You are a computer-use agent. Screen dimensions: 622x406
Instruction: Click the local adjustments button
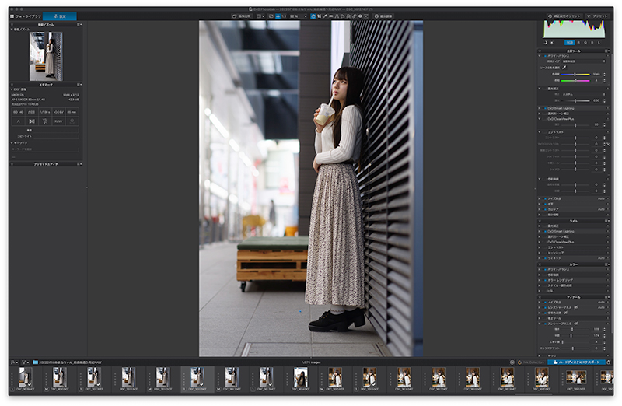point(383,16)
